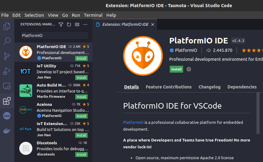Open Run and Debug view
This screenshot has width=263, height=162.
click(7, 71)
